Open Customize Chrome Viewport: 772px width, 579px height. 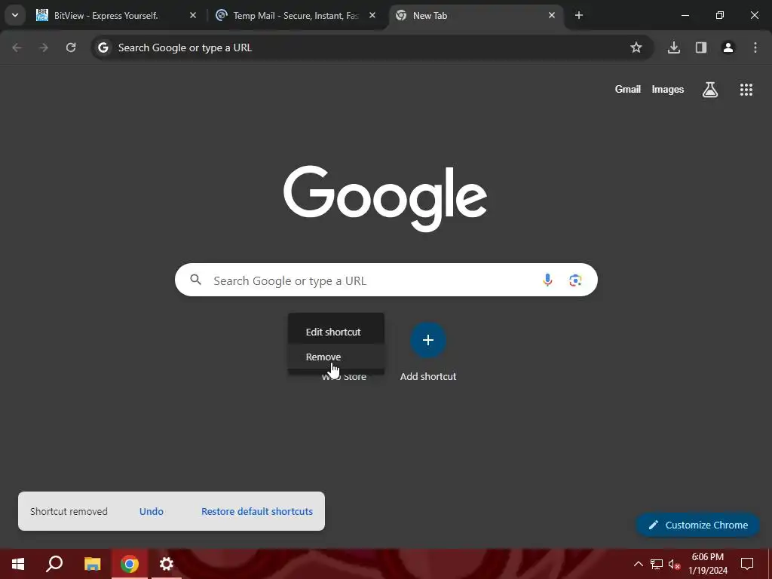tap(698, 525)
